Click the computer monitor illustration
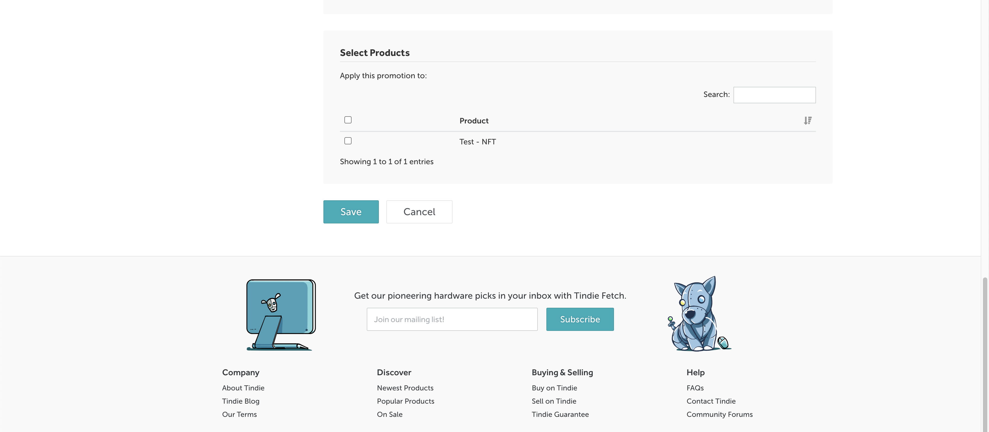 tap(280, 314)
